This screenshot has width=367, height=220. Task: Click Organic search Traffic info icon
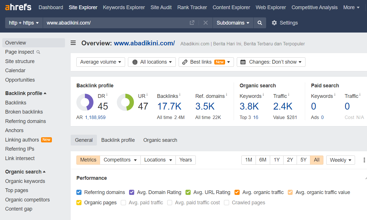289,94
